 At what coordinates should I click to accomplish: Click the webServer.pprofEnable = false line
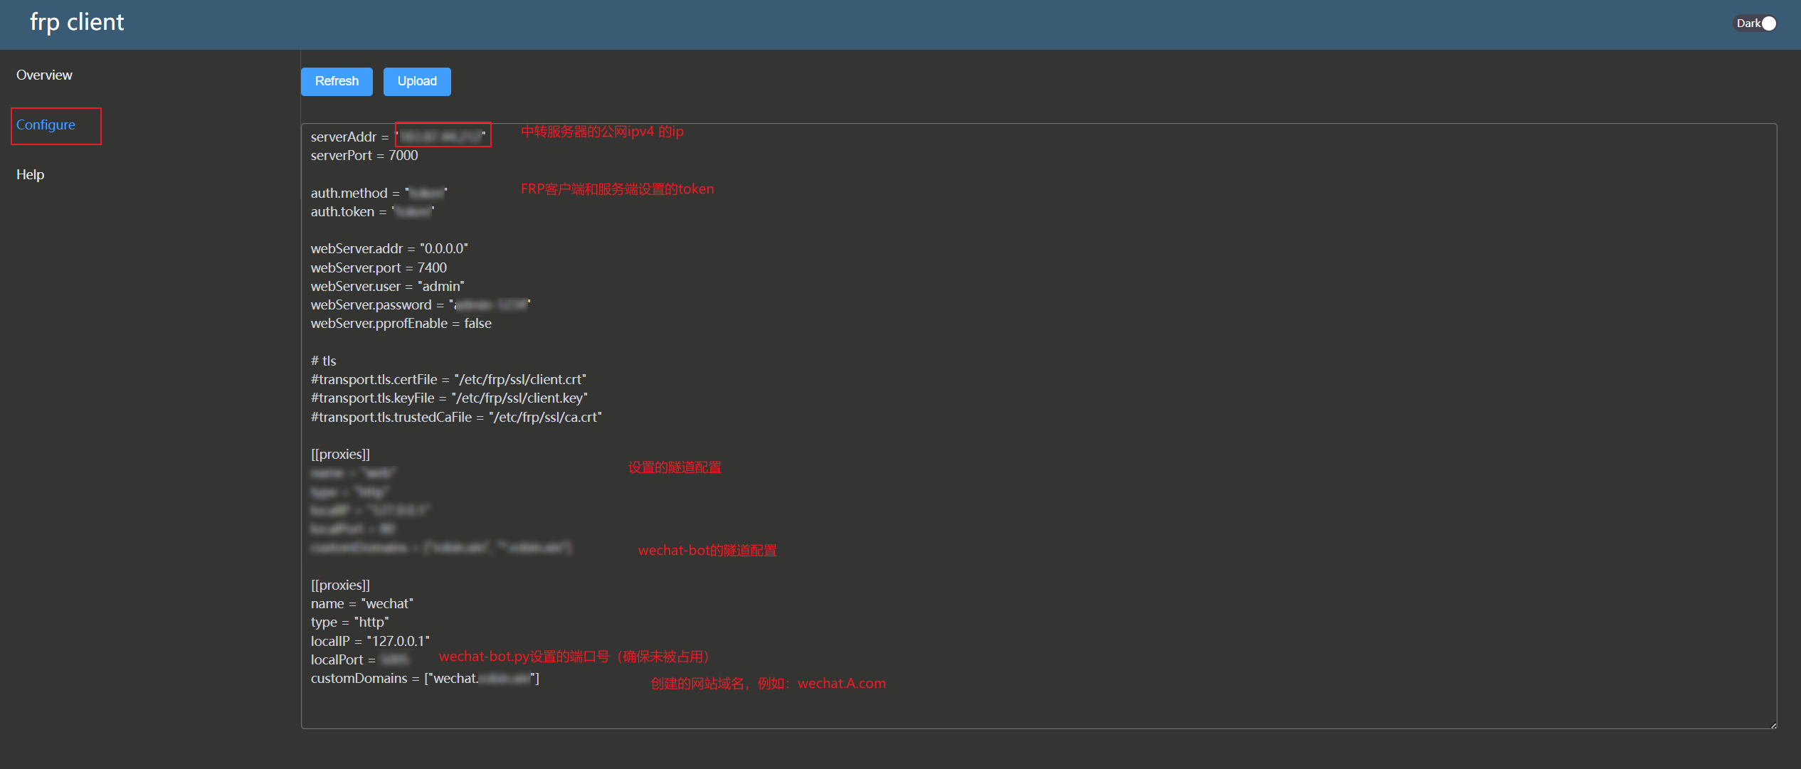[x=401, y=324]
